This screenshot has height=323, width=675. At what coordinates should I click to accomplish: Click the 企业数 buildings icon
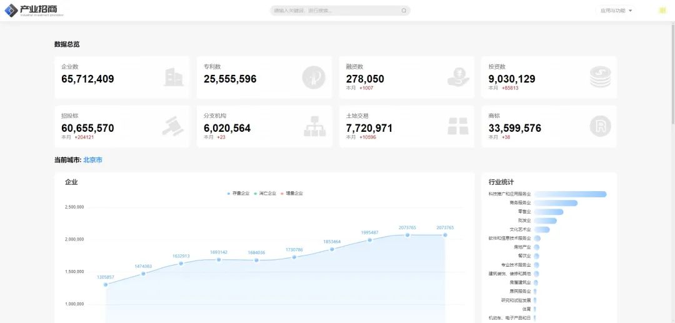174,77
